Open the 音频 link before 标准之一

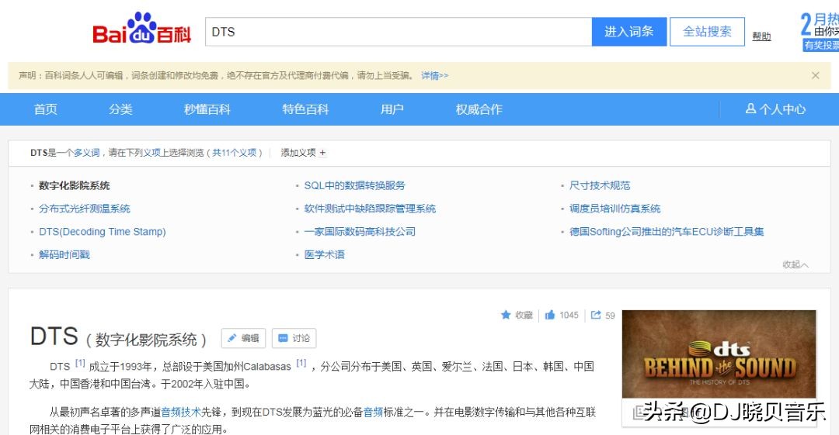coord(374,412)
